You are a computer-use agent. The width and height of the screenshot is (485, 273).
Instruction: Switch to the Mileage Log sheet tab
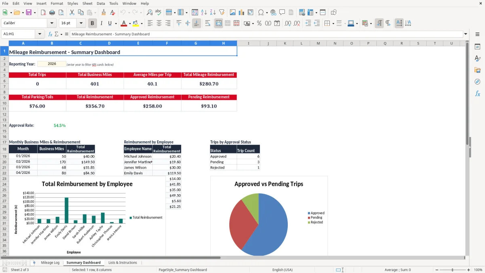pos(50,262)
